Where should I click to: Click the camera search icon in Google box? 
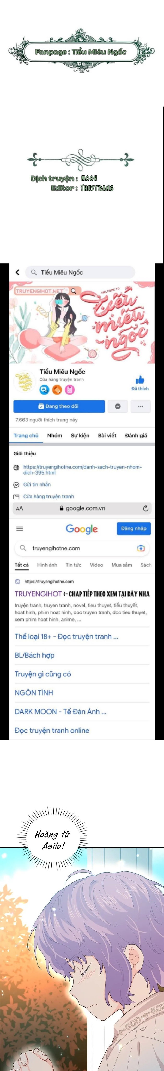141,548
